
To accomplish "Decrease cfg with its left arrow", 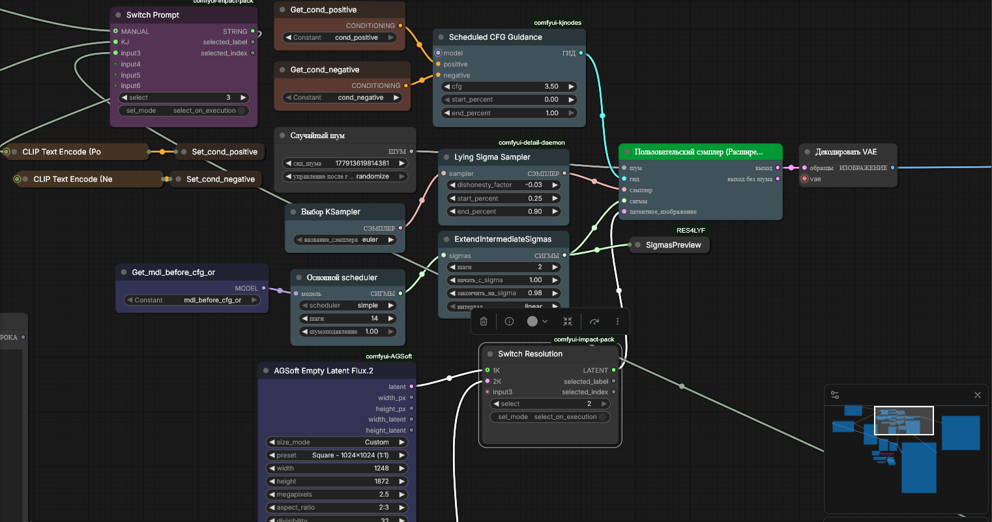I will (446, 87).
